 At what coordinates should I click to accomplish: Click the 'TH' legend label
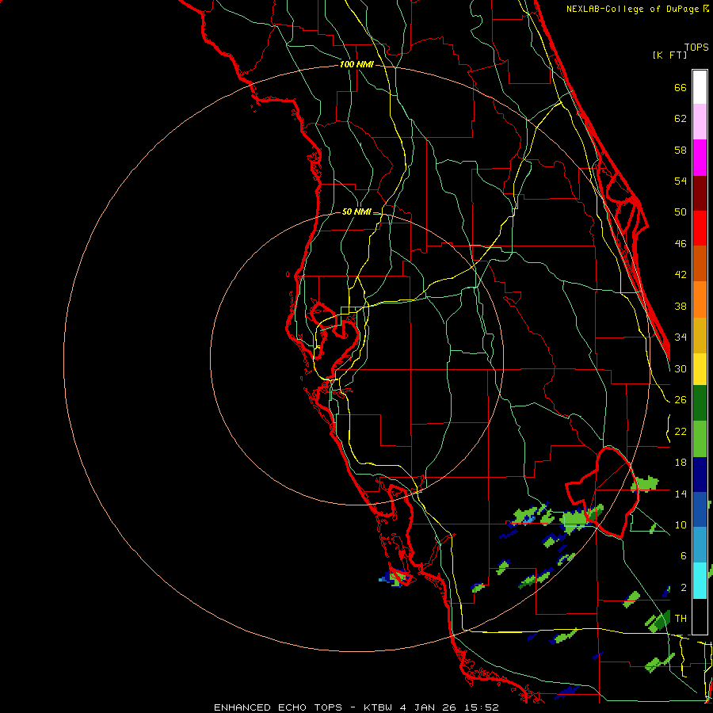coord(681,619)
